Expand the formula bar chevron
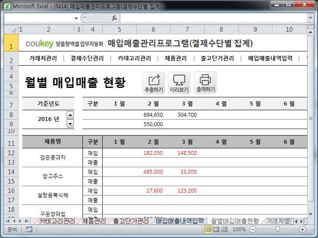Viewport: 318px width, 238px height. (310, 18)
